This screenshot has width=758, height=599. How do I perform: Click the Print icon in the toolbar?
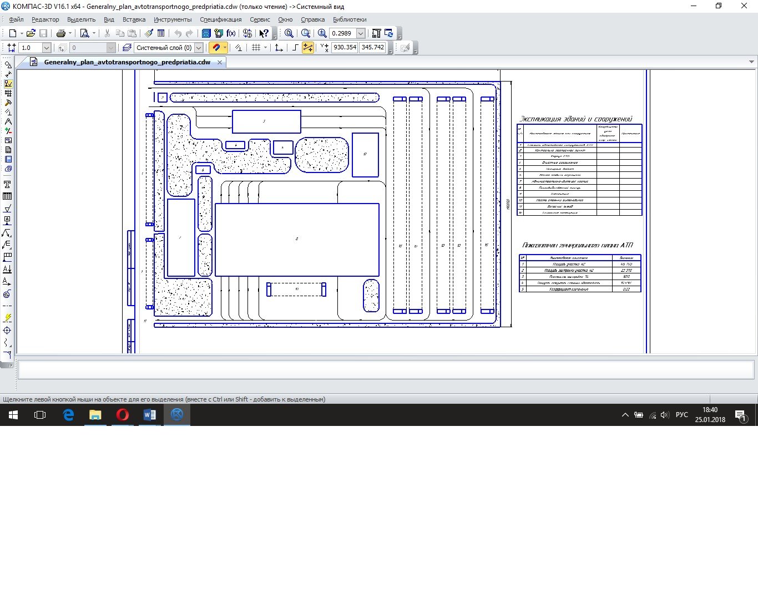61,33
